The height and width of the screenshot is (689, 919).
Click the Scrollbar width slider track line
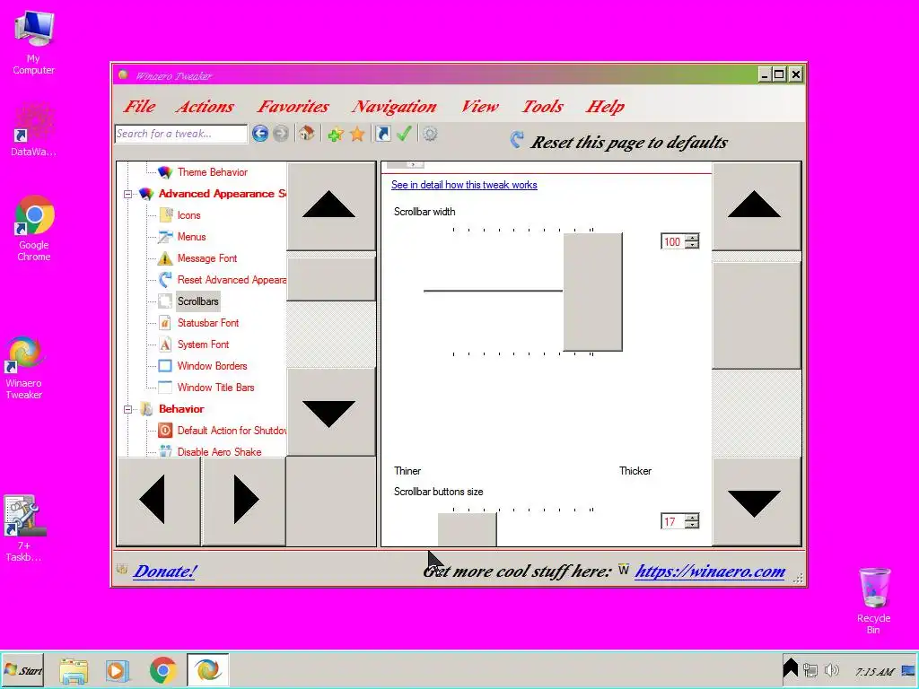click(x=493, y=291)
